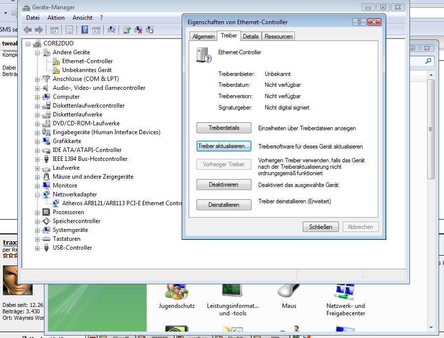Click the Schließen button in dialog
The image size is (444, 338).
click(x=321, y=227)
